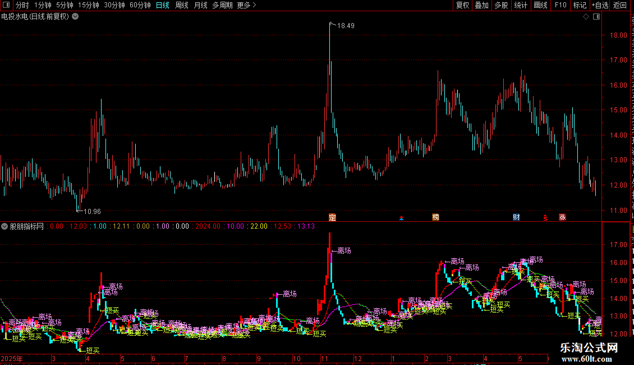Activate the 画线 drawing tool
Image resolution: width=634 pixels, height=365 pixels.
click(x=541, y=5)
